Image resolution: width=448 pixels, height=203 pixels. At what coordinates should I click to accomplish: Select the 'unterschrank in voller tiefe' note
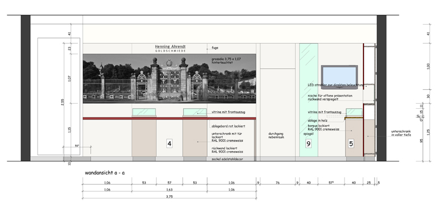[401, 133]
